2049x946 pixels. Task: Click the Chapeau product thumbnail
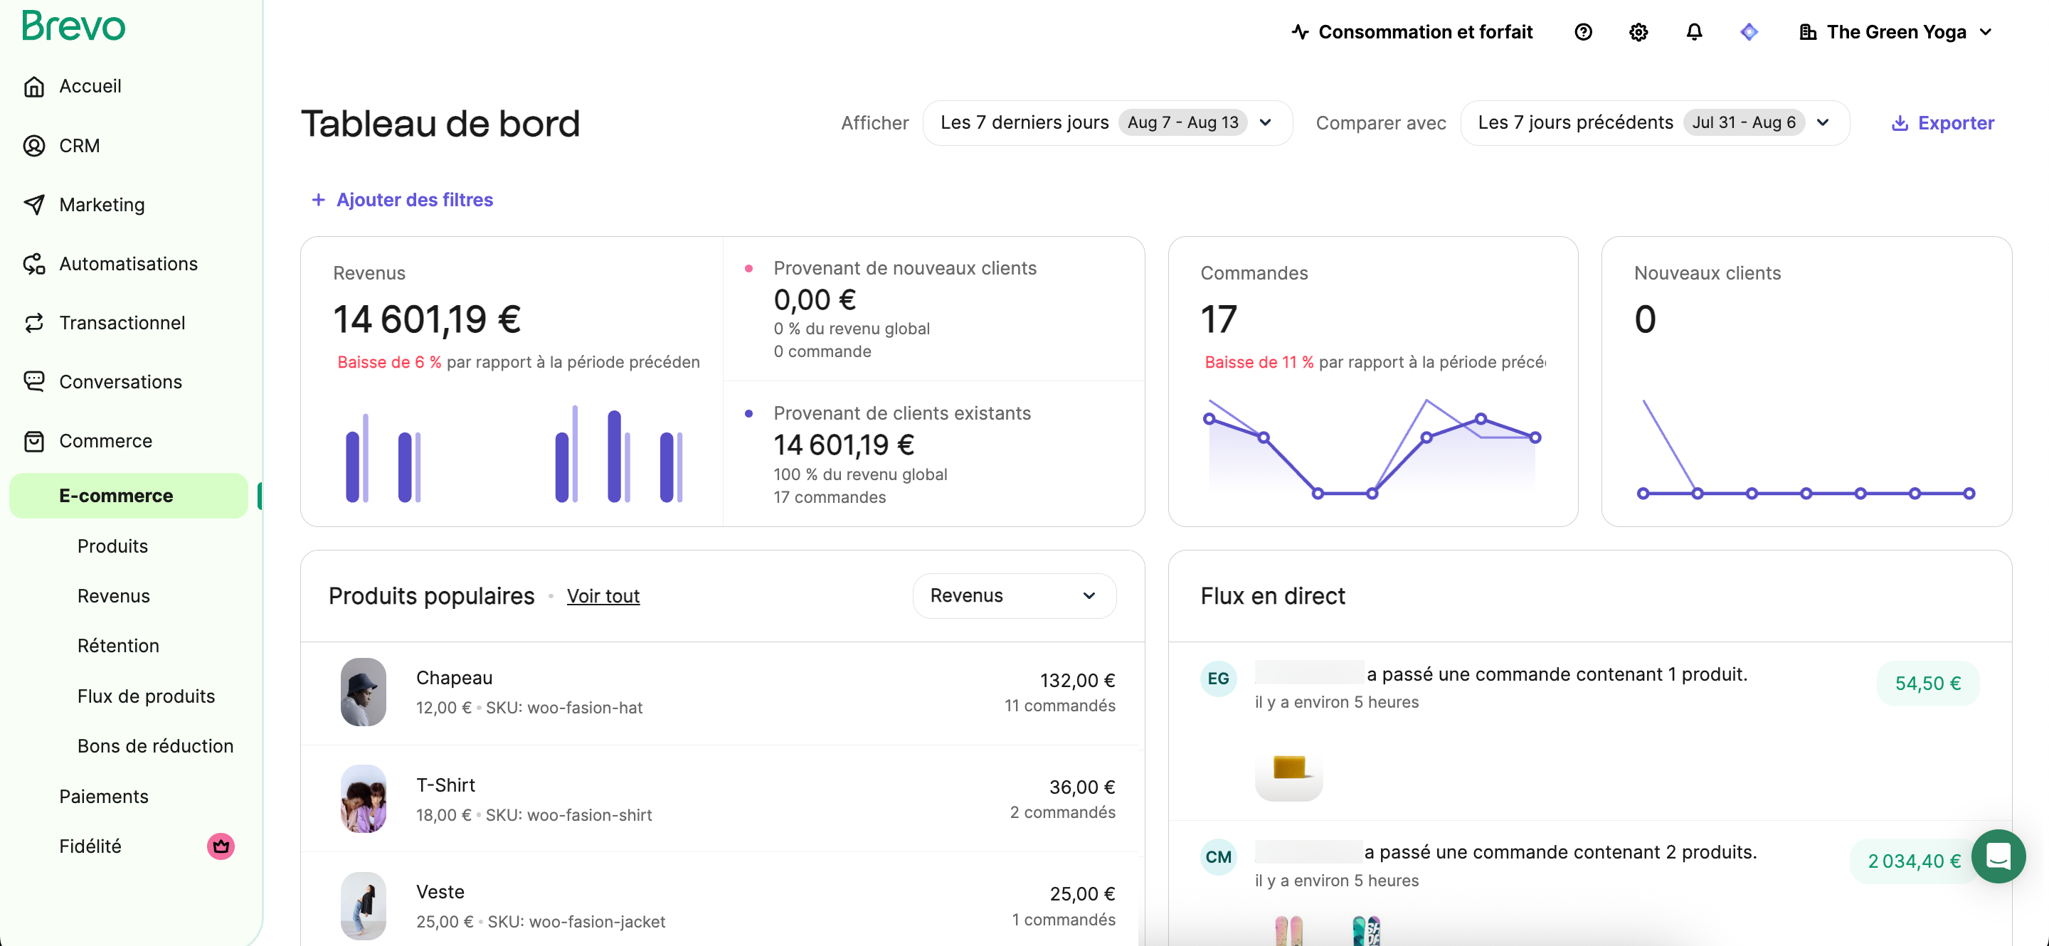pos(363,691)
